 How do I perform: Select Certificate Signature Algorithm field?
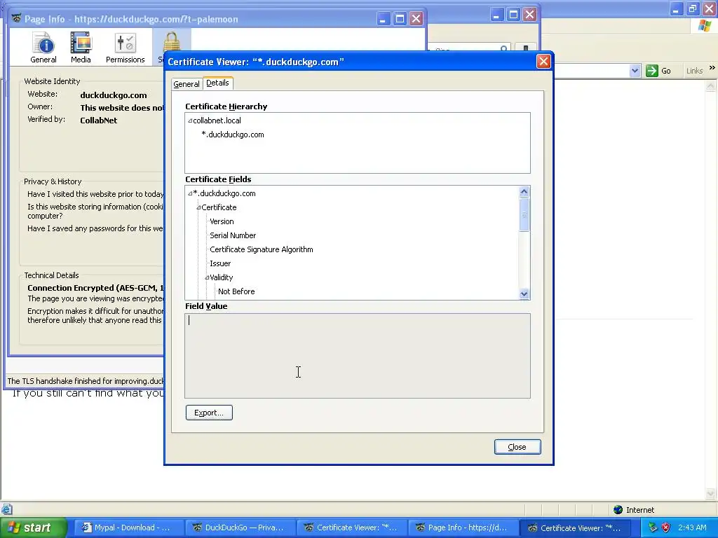tap(262, 249)
